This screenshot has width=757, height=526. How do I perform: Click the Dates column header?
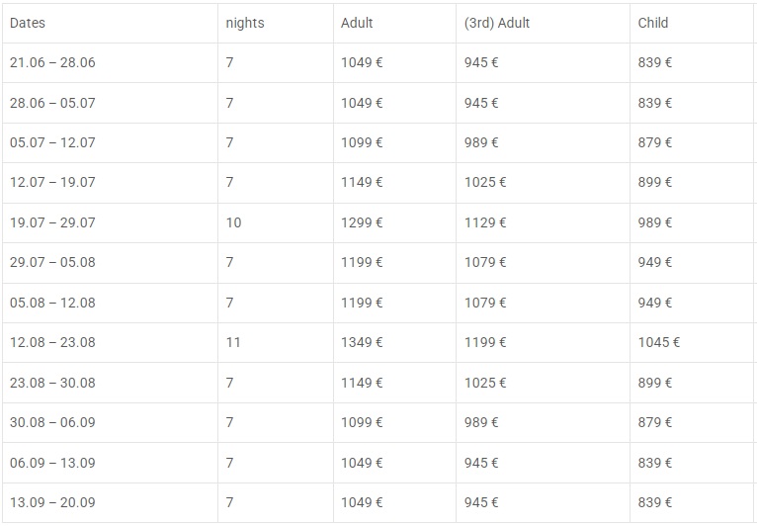[28, 23]
